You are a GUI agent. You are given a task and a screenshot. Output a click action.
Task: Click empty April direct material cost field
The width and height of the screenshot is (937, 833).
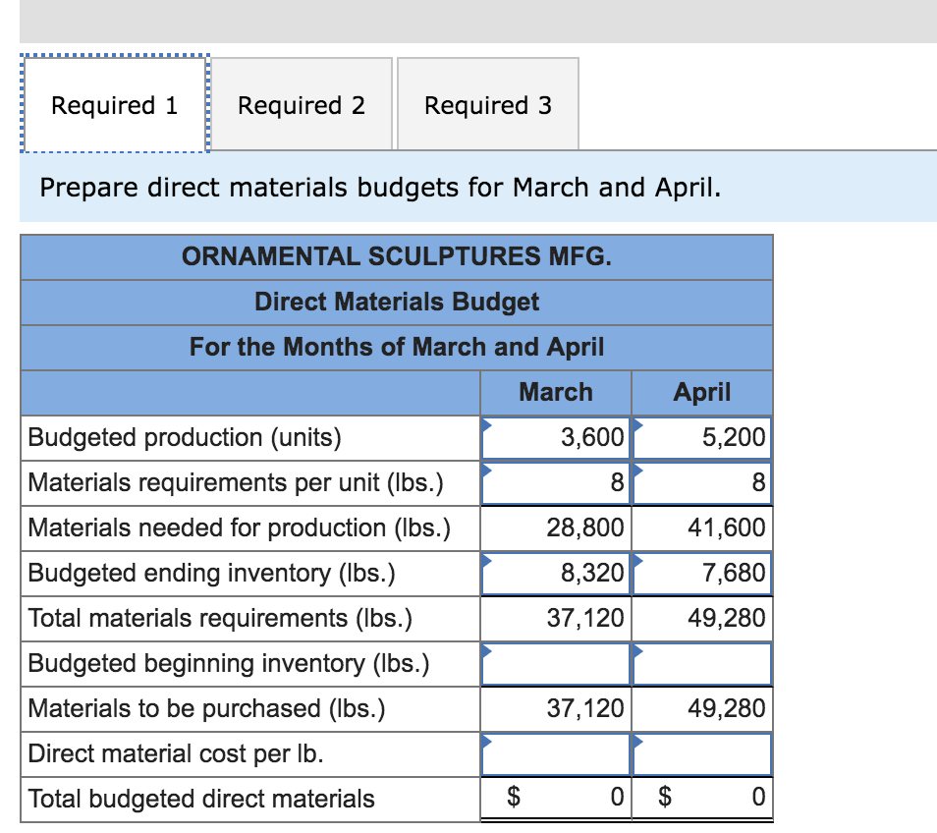(x=703, y=753)
